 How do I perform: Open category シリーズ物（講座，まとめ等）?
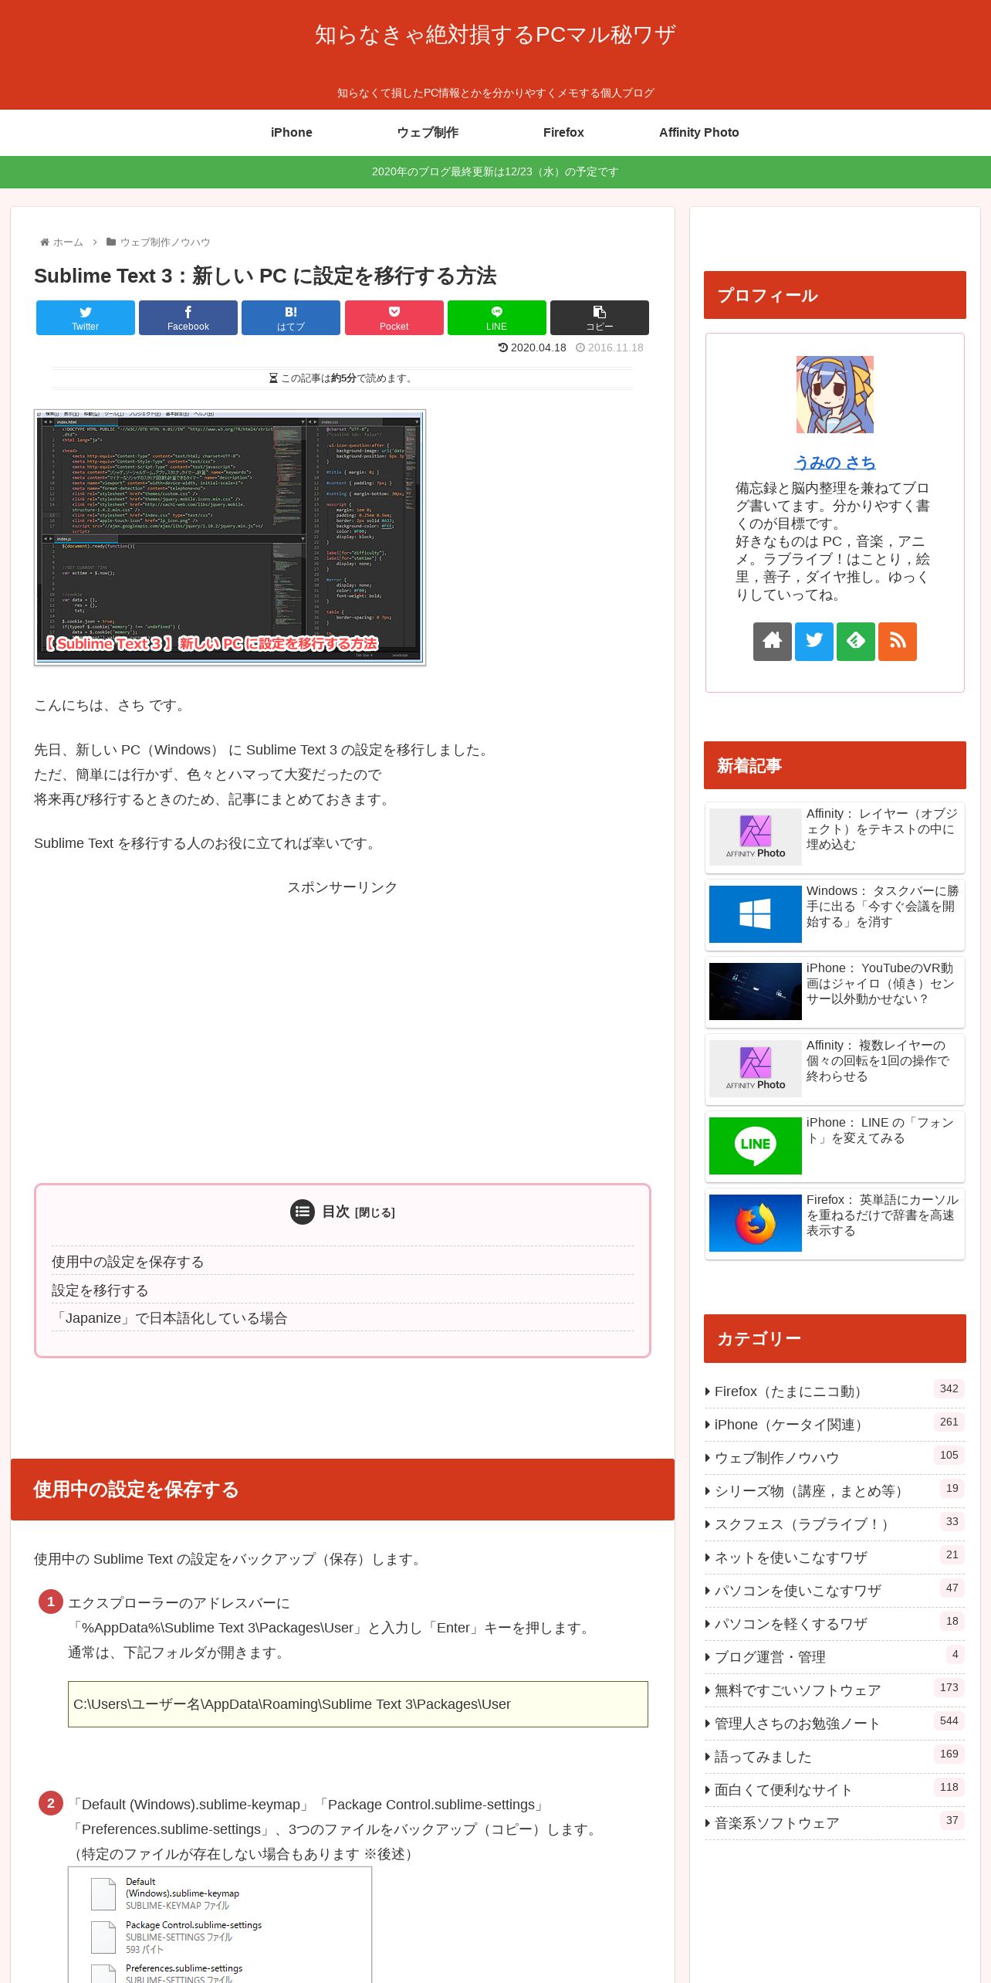(835, 1491)
